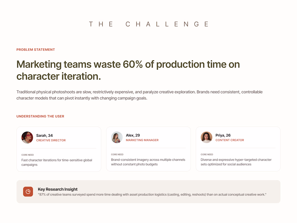Click the Key Research Insight heading
Screen dimensions: 297x223
(58, 189)
